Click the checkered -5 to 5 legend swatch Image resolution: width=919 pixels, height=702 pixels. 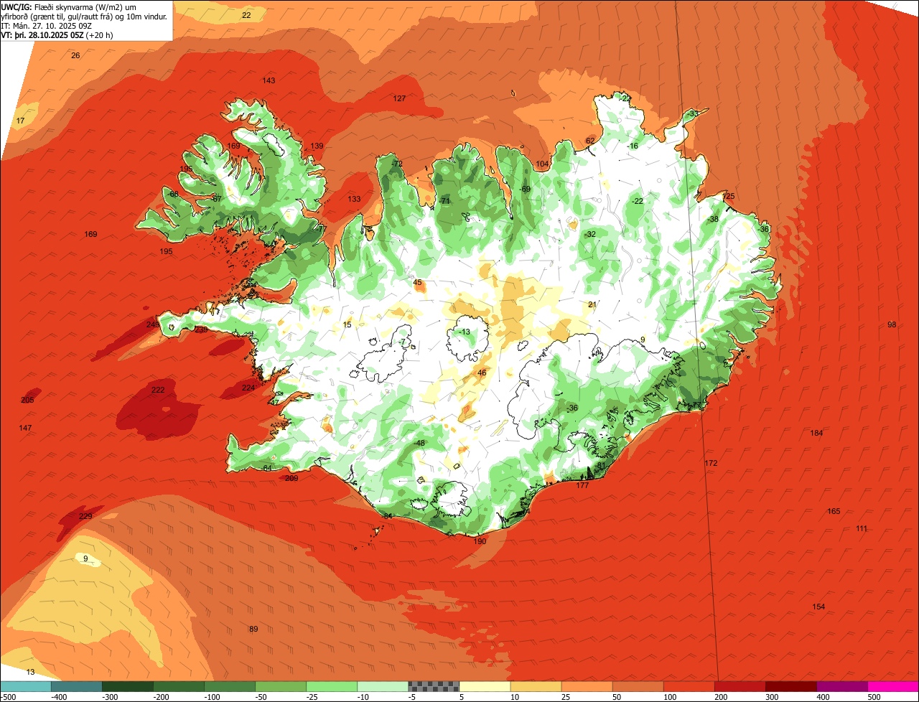click(x=434, y=686)
